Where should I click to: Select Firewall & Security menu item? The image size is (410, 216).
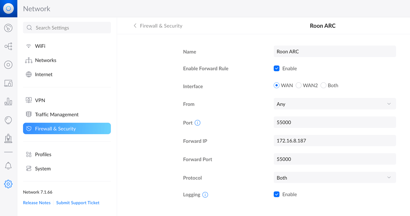[67, 129]
